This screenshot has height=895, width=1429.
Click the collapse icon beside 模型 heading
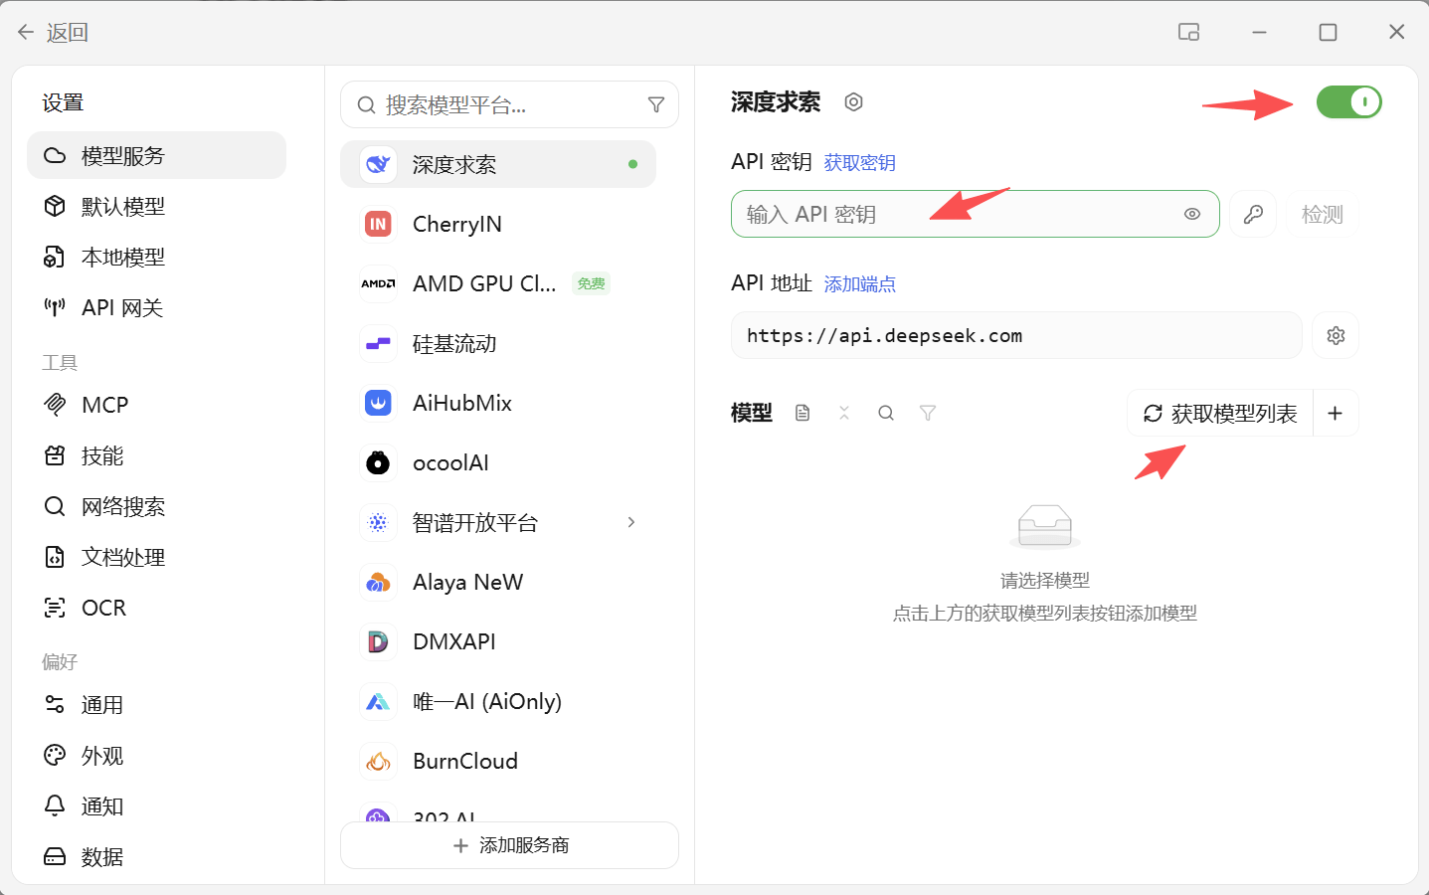(x=844, y=413)
